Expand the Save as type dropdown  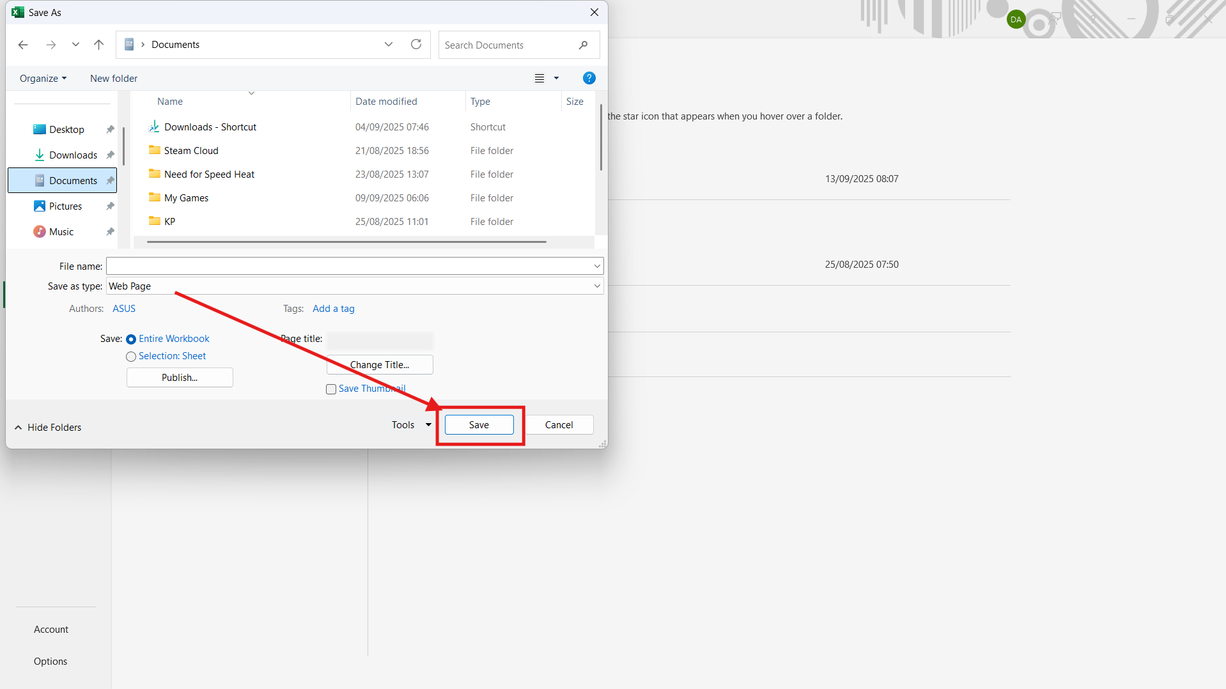(597, 286)
